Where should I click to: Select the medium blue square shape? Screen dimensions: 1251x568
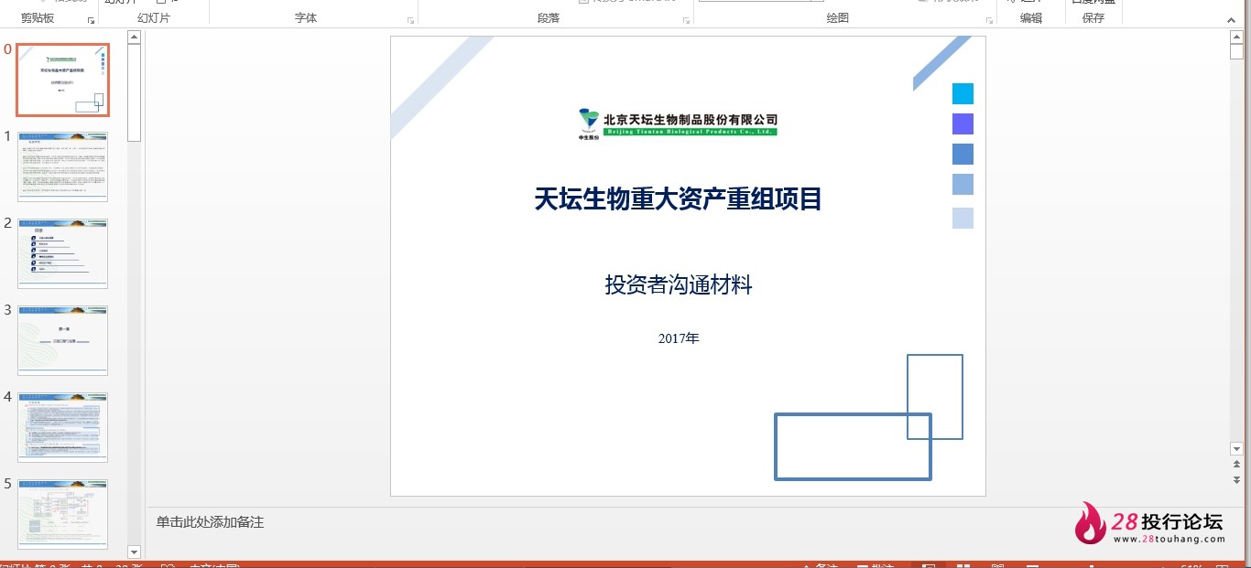[x=963, y=154]
